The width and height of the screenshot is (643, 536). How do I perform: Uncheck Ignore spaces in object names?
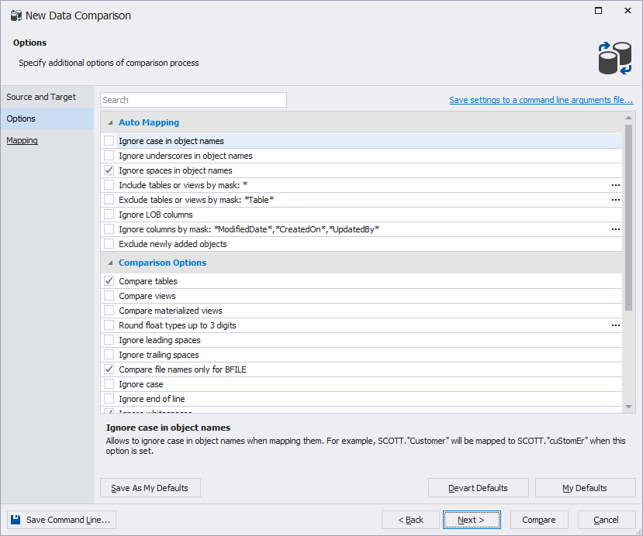click(x=109, y=170)
